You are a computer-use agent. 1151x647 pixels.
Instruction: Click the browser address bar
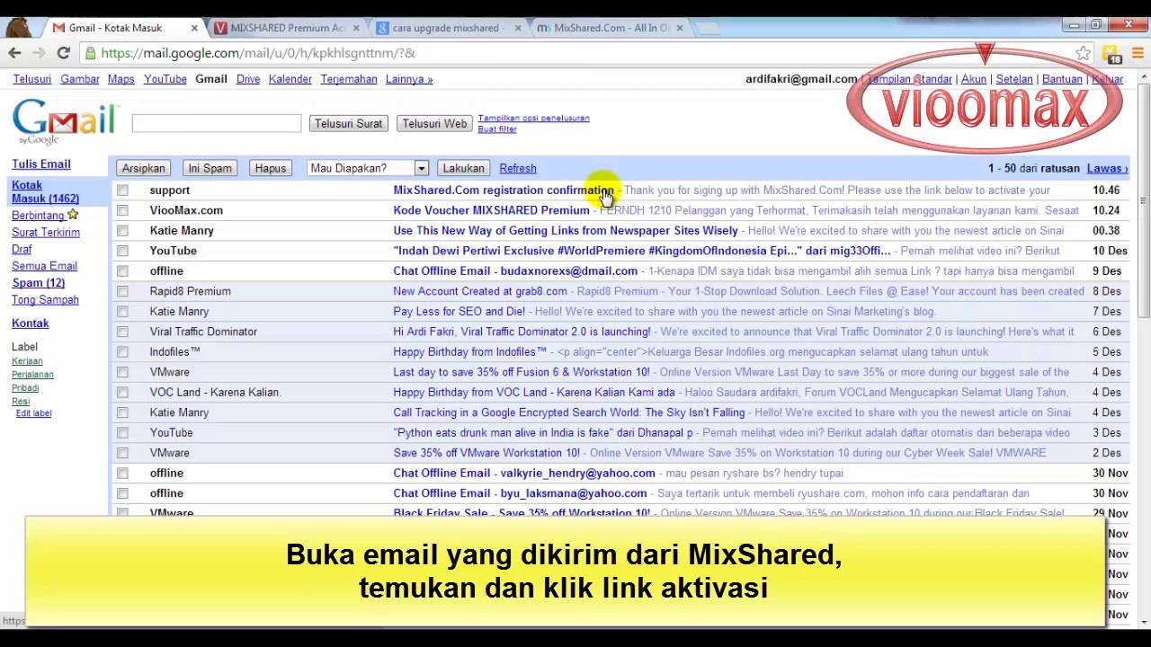coord(575,53)
